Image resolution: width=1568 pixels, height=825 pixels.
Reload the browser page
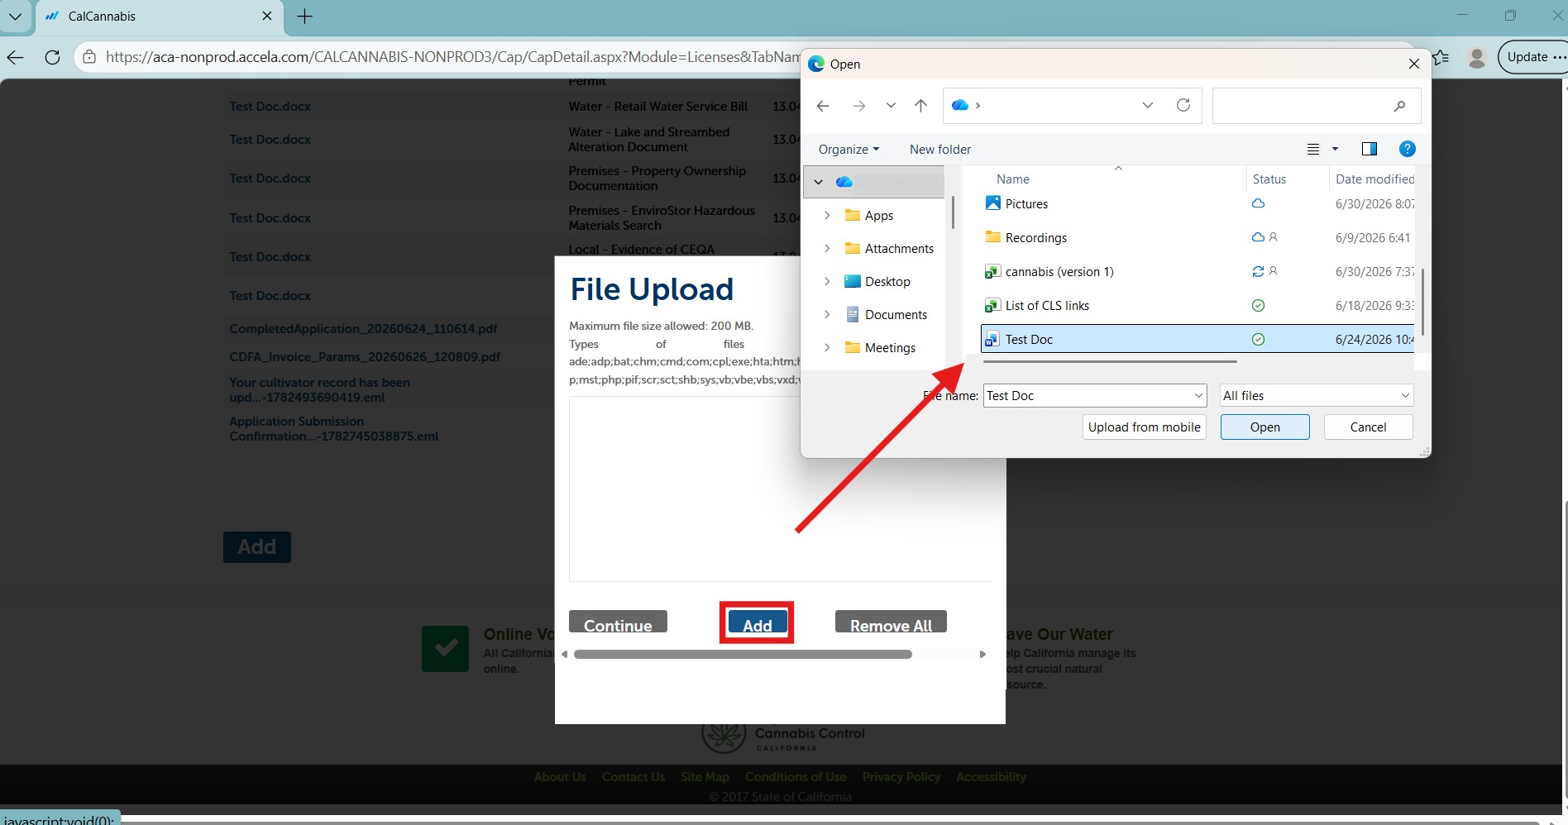[52, 57]
